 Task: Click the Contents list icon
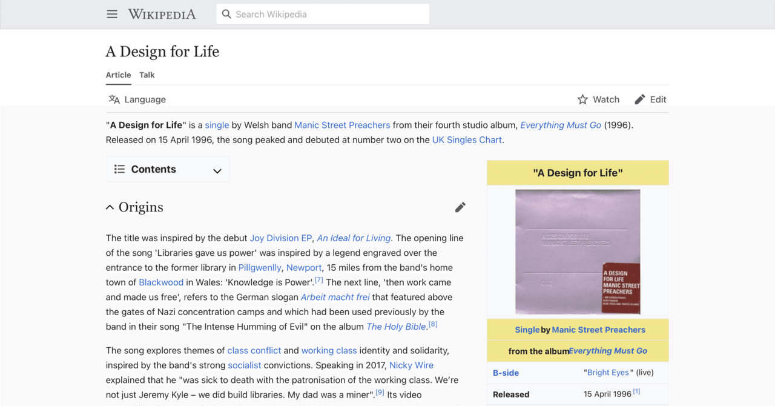pos(119,169)
